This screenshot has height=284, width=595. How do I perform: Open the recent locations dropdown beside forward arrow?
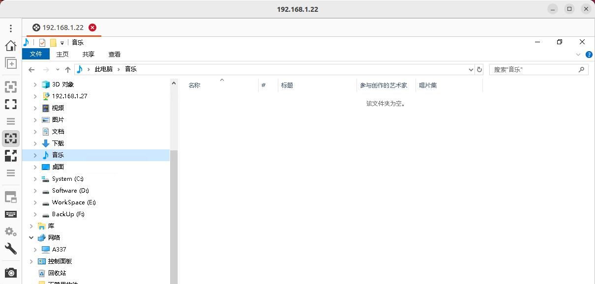pos(57,69)
